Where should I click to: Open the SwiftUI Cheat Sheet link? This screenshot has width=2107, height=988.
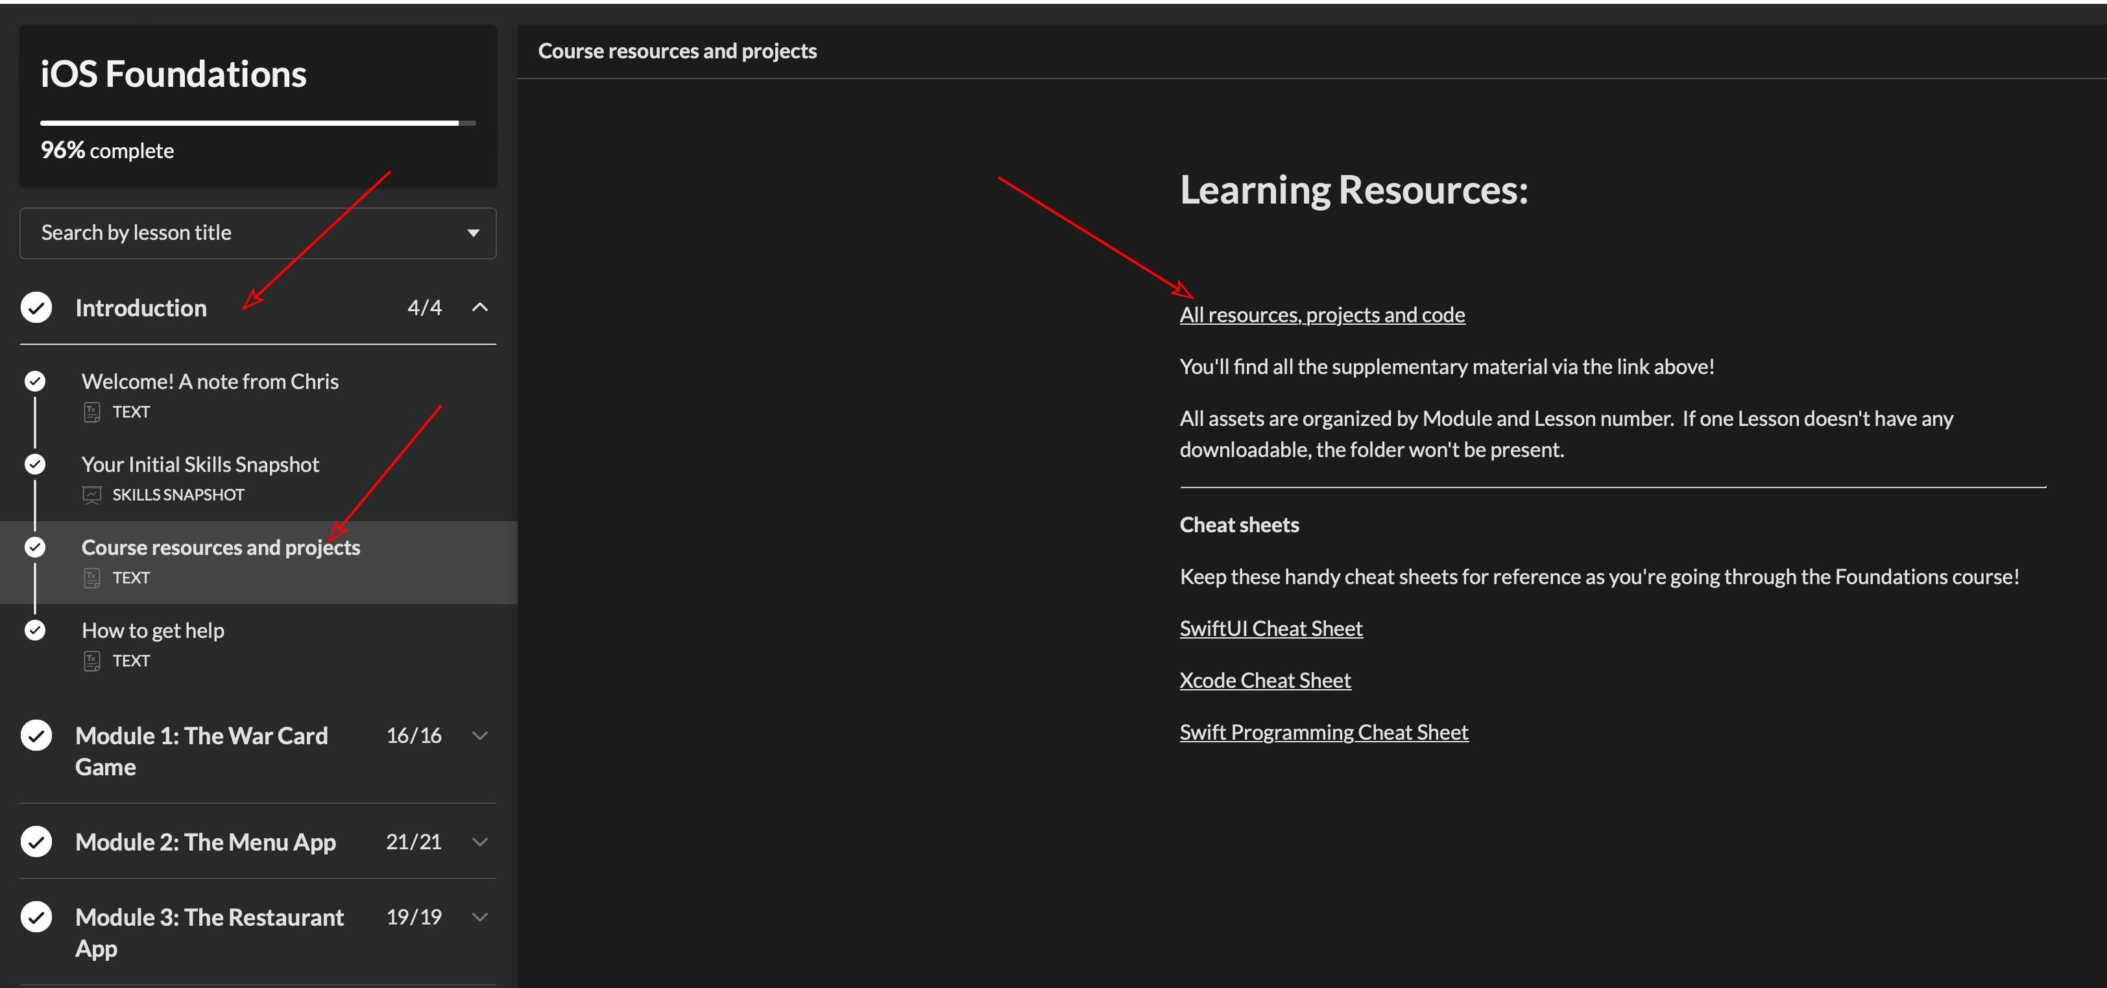pos(1271,628)
